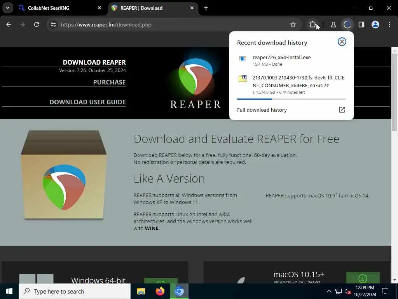Screen dimensions: 398x299
Task: Open the Extensions puzzle icon
Action: tap(312, 25)
